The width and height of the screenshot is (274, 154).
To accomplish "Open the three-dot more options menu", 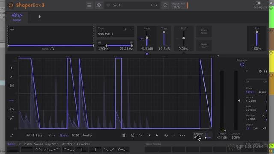I will pos(182,135).
